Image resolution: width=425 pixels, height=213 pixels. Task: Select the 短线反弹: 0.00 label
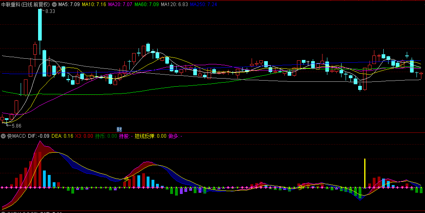pyautogui.click(x=150, y=136)
